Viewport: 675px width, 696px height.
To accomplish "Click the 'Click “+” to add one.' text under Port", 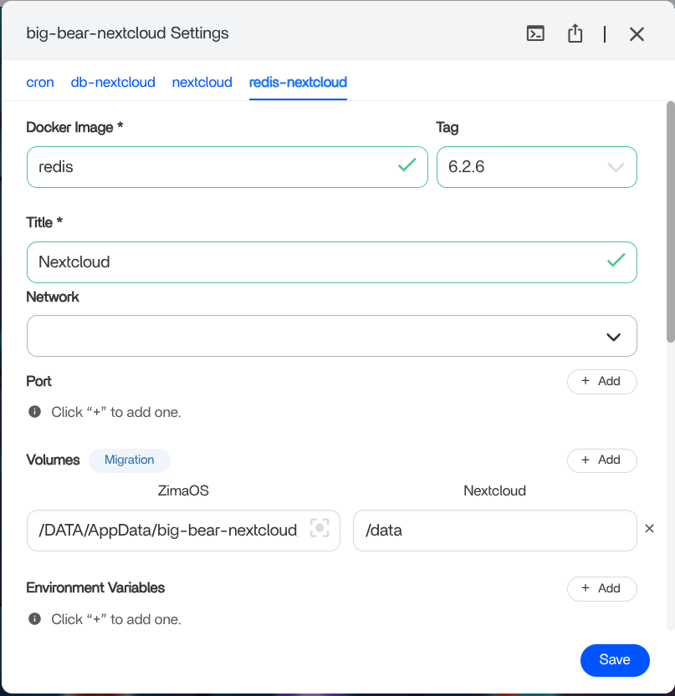I will 116,412.
